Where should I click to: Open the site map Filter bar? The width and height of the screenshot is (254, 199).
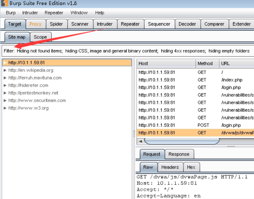point(128,51)
